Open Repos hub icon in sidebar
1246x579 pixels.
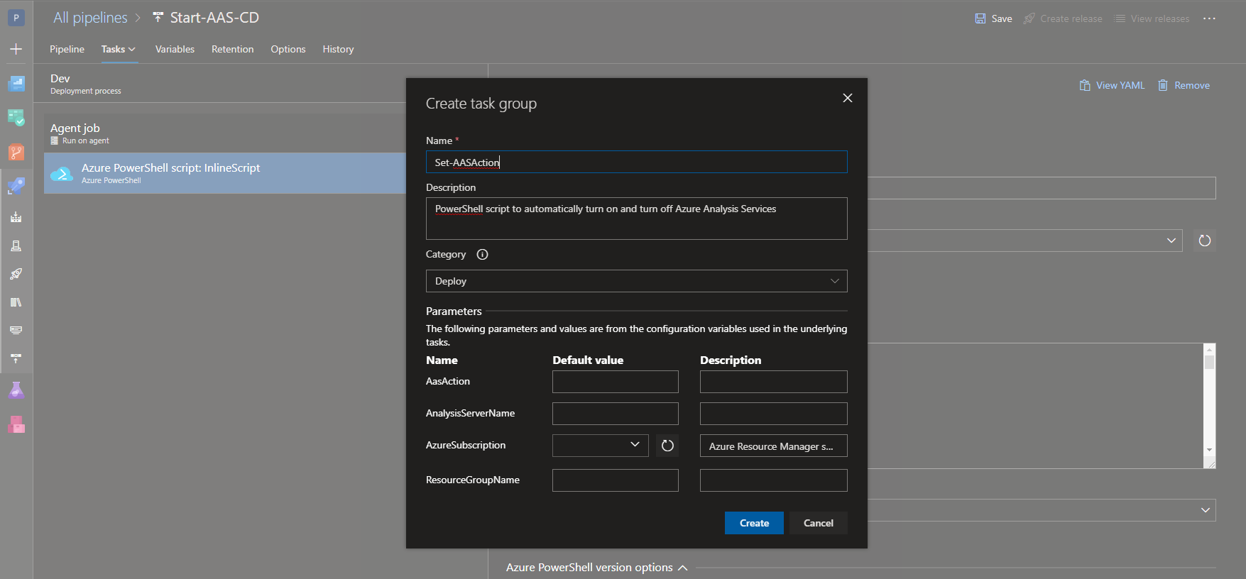pos(16,152)
